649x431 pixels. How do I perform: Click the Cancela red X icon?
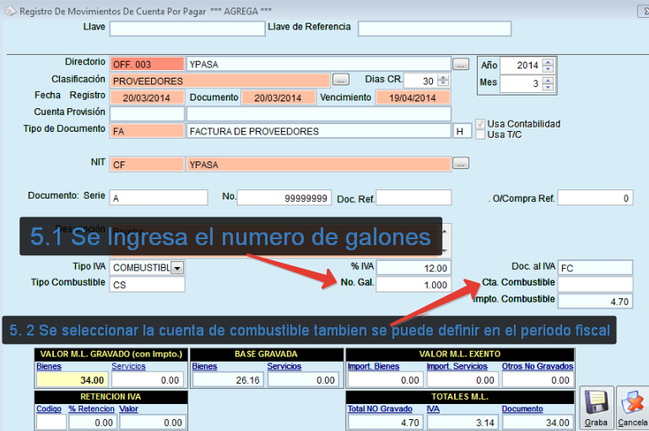click(x=633, y=402)
